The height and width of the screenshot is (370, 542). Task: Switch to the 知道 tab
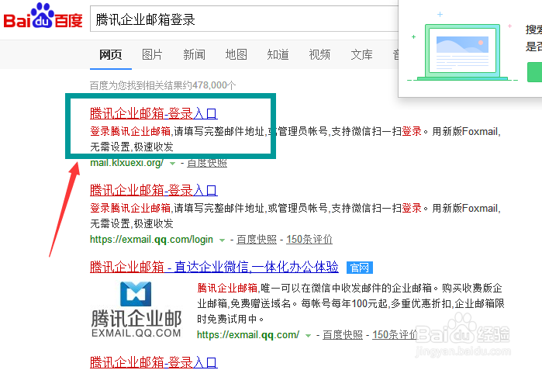coord(278,54)
